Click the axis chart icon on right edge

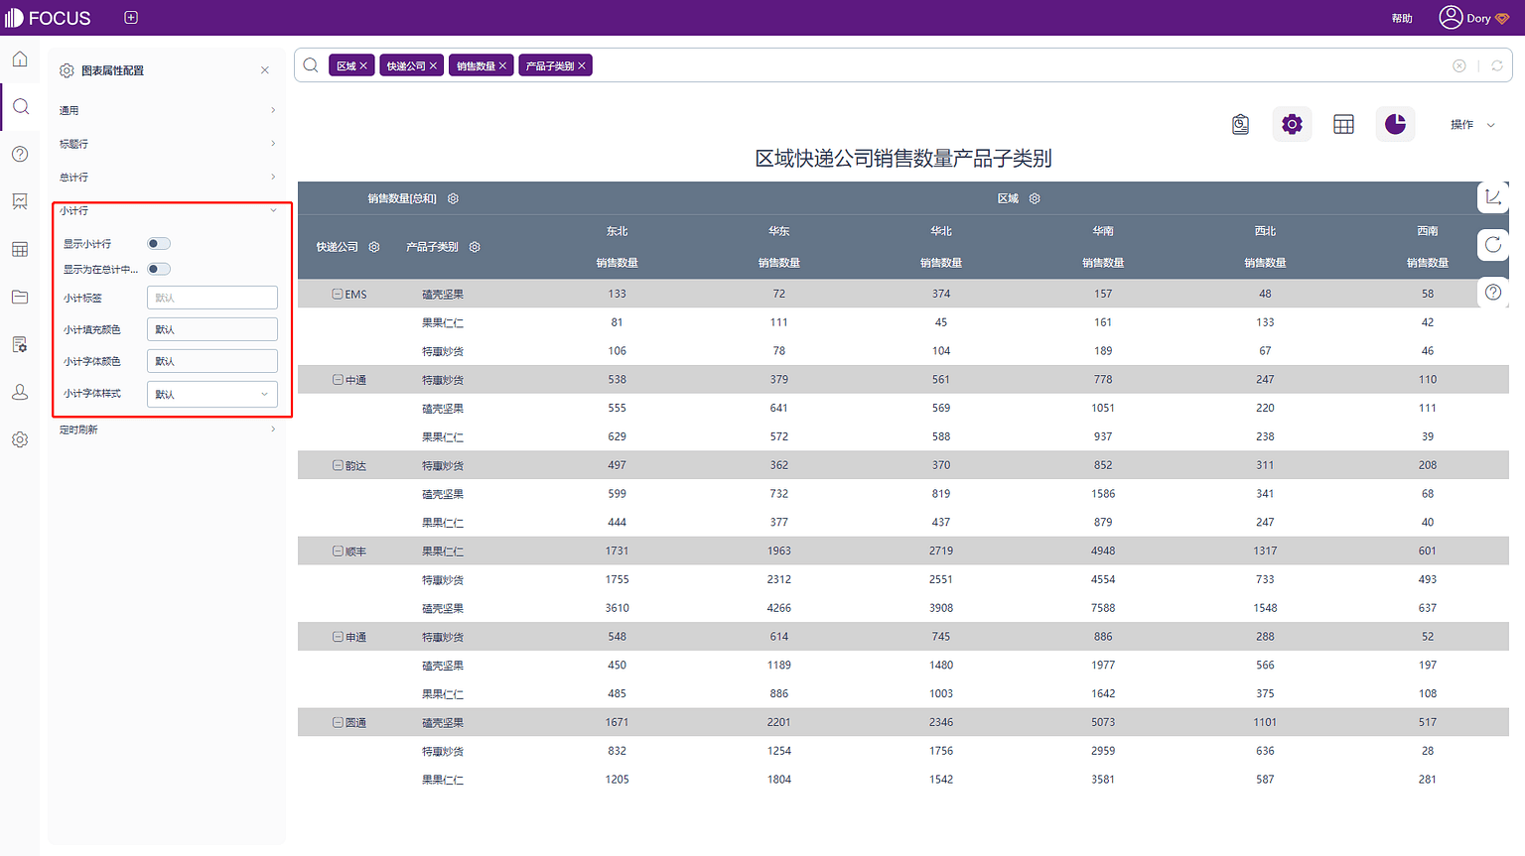1493,197
